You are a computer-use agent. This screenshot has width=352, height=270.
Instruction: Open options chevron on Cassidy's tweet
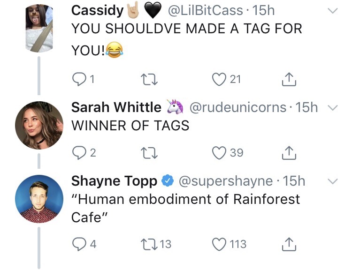332,10
